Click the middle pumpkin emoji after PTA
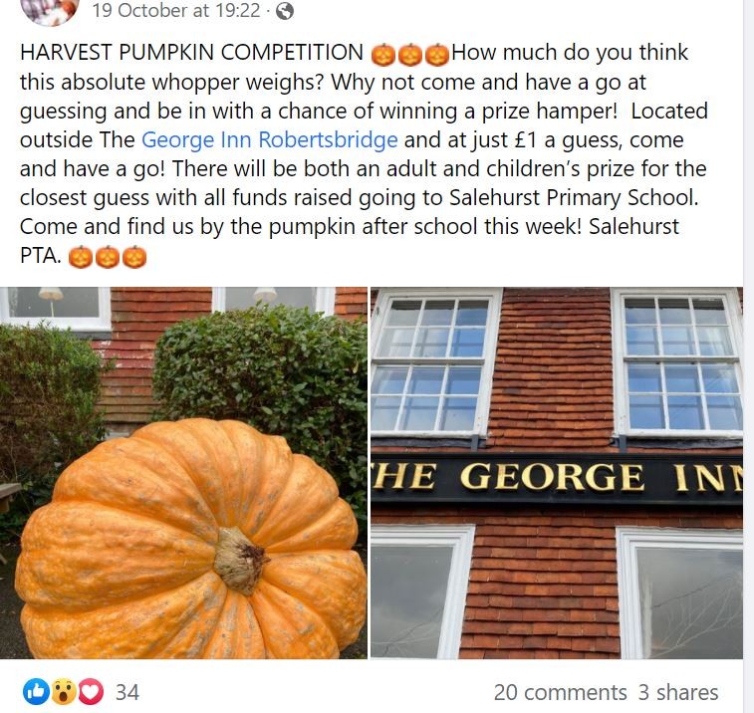 point(108,257)
